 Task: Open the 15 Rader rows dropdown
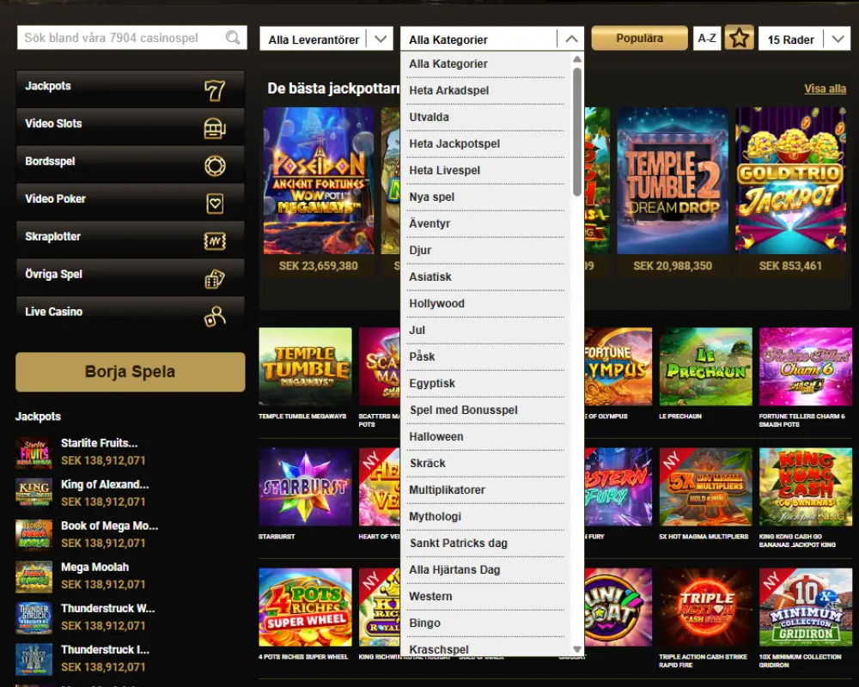(x=804, y=39)
